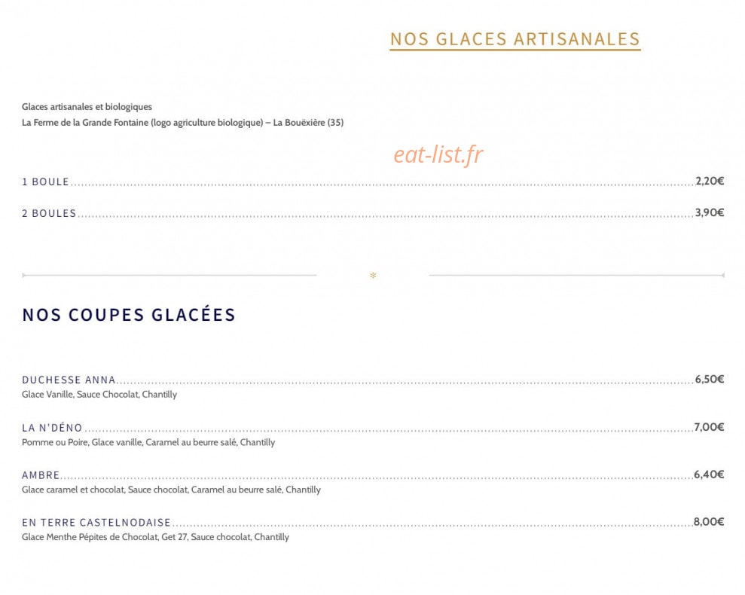Click the La Ferme de la Grande Fontaine text
745x595 pixels.
point(85,123)
